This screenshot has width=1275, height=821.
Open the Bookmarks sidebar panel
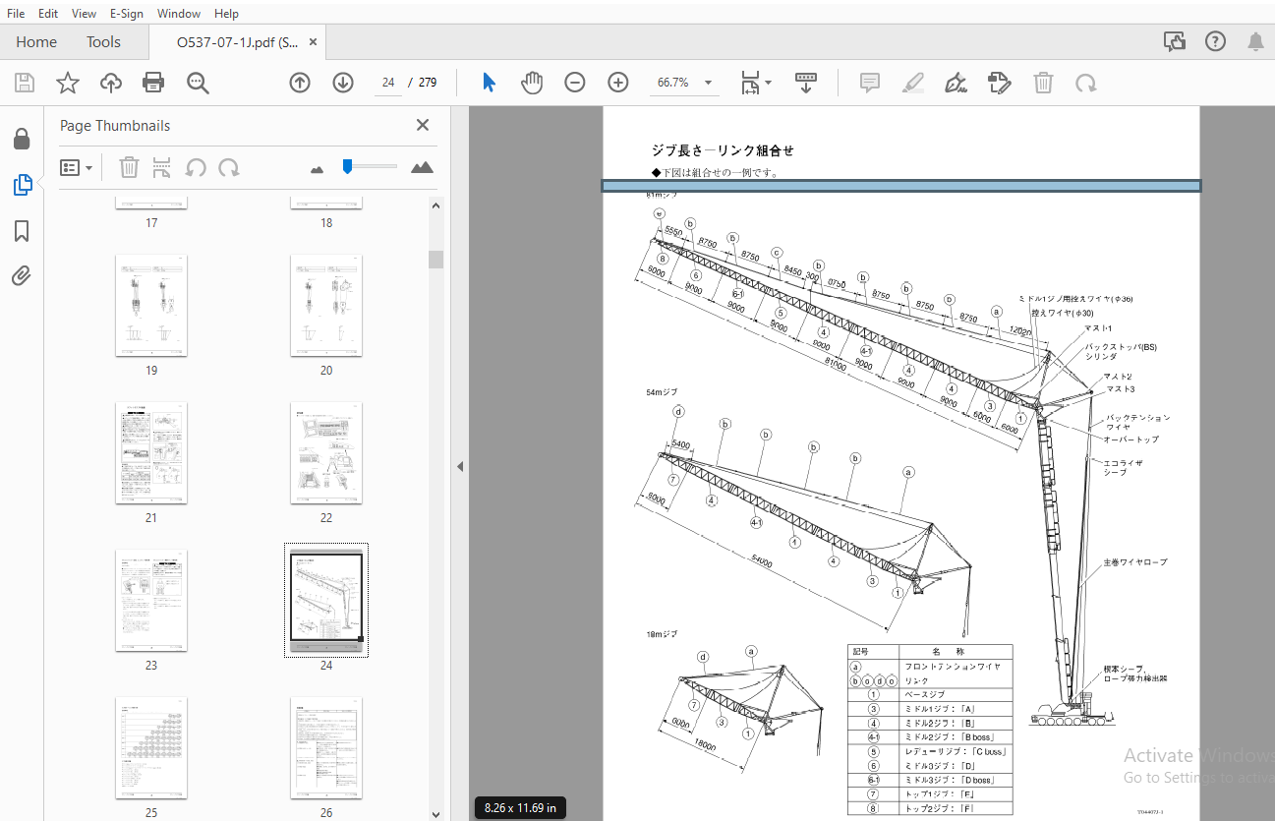pos(22,231)
